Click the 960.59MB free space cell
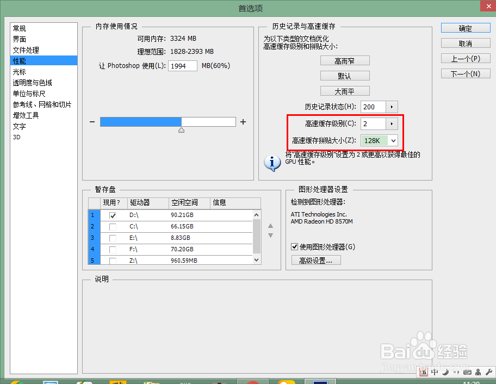The width and height of the screenshot is (496, 384). (x=184, y=261)
